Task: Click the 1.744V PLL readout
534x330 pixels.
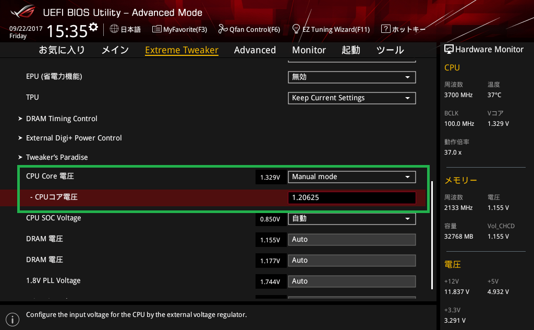Action: (271, 281)
